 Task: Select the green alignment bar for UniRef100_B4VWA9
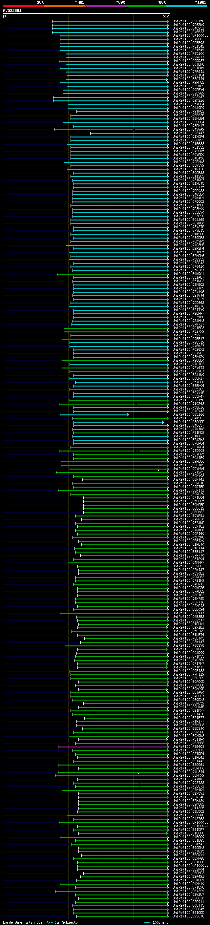click(111, 129)
